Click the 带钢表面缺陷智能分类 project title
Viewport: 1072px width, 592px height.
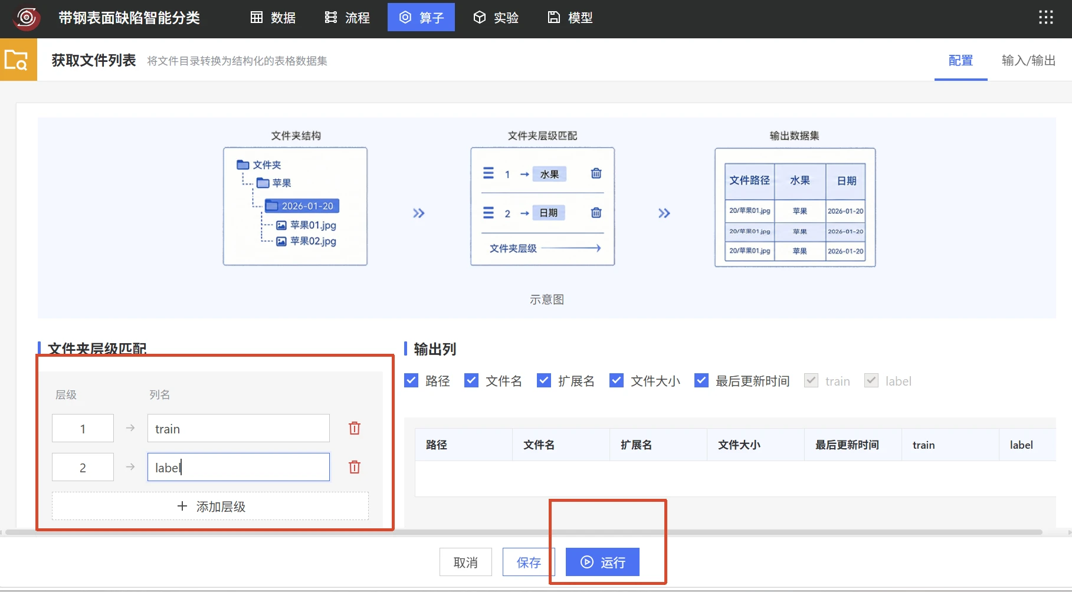(x=129, y=18)
